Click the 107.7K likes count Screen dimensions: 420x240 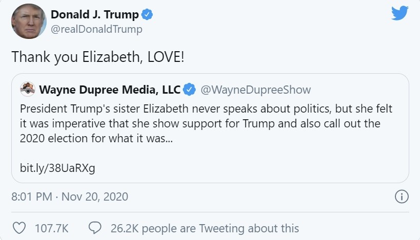[x=51, y=228]
